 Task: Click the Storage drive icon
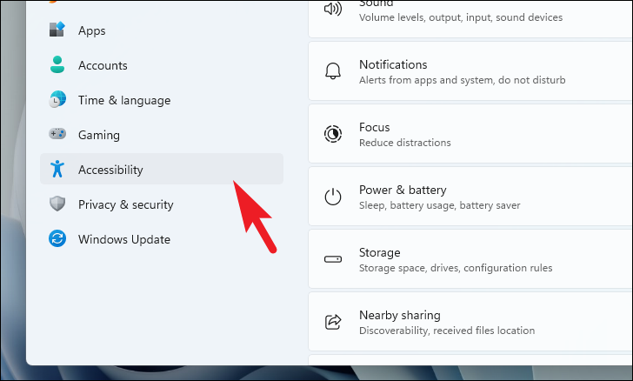[x=333, y=259]
